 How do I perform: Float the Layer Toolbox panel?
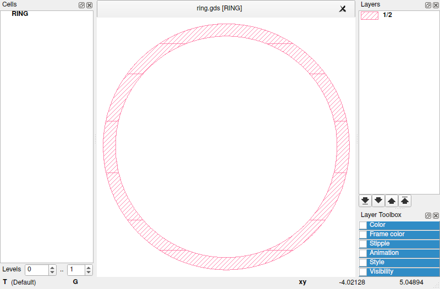(428, 215)
